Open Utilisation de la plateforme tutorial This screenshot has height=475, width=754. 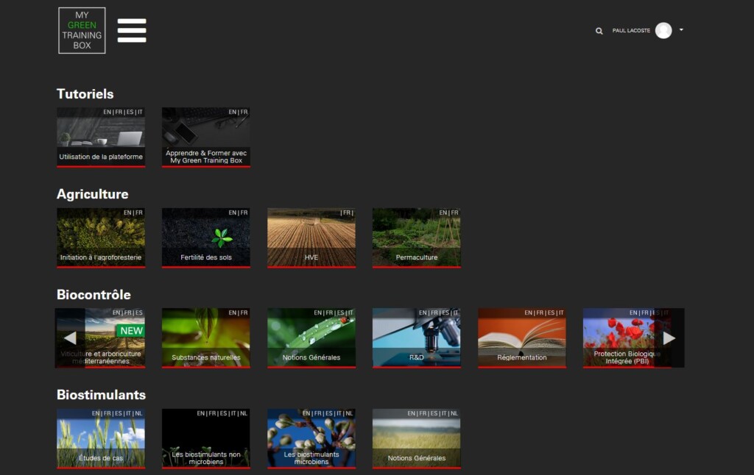(x=101, y=137)
